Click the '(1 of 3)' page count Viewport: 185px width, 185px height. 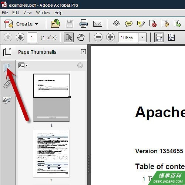[x=48, y=37]
